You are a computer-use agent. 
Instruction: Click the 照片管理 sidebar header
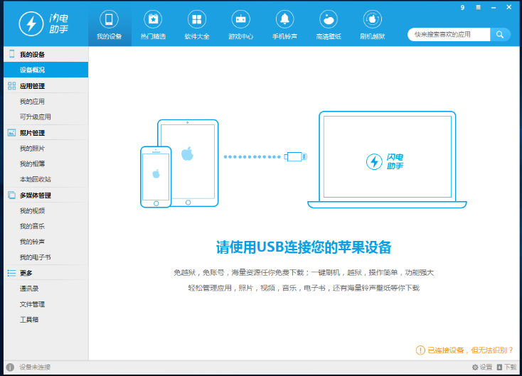pos(32,133)
